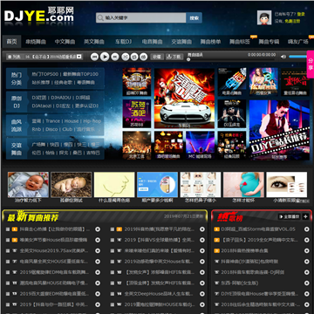
Task: Check box for 2019百大盛宴EDM track
Action: click(8, 294)
